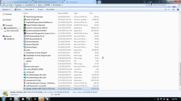
Task: Select pycharm-professional-2020.2 application icon
Action: [25, 31]
